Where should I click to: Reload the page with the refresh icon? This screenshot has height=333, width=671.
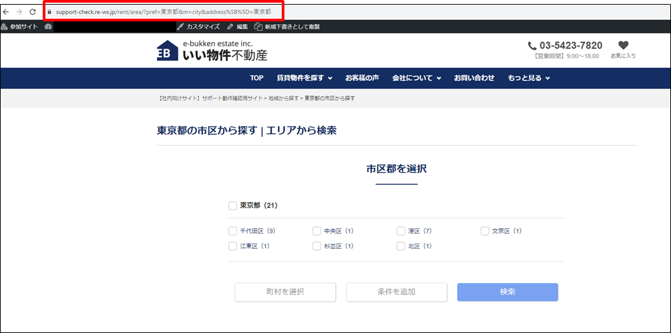point(32,12)
